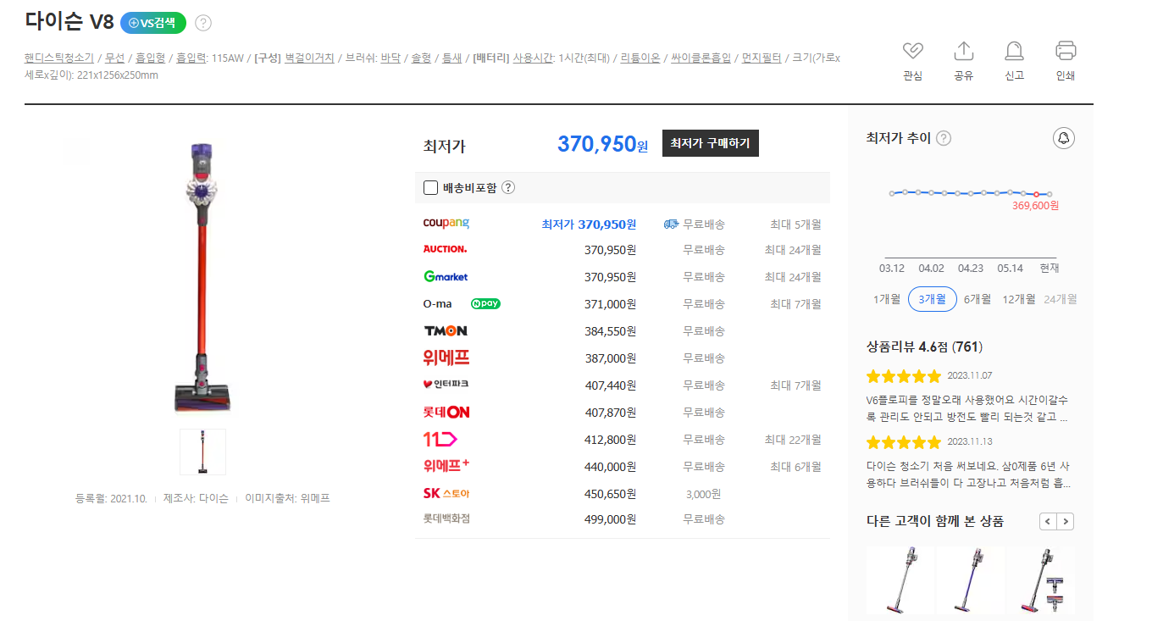Click the SK스토아 450,650원 price

(611, 494)
